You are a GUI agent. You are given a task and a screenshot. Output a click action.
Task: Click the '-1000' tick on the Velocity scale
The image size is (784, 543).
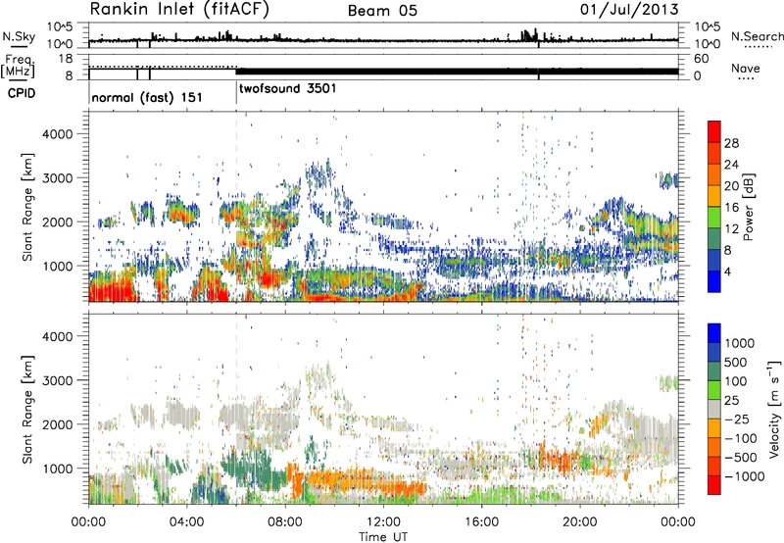[744, 476]
